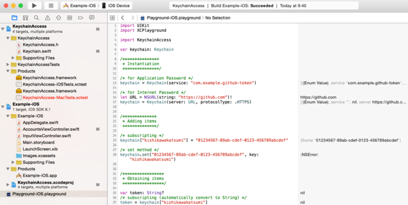Click the Example-iOS.app application icon
The height and width of the screenshot is (205, 408).
point(19,175)
